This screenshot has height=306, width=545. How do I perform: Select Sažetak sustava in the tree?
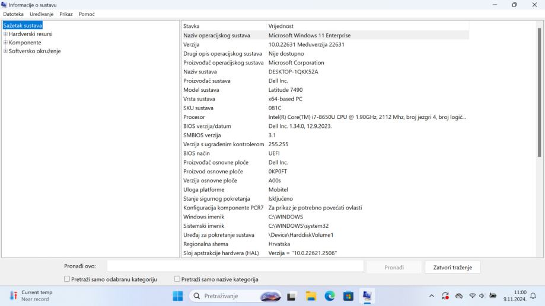pyautogui.click(x=23, y=25)
